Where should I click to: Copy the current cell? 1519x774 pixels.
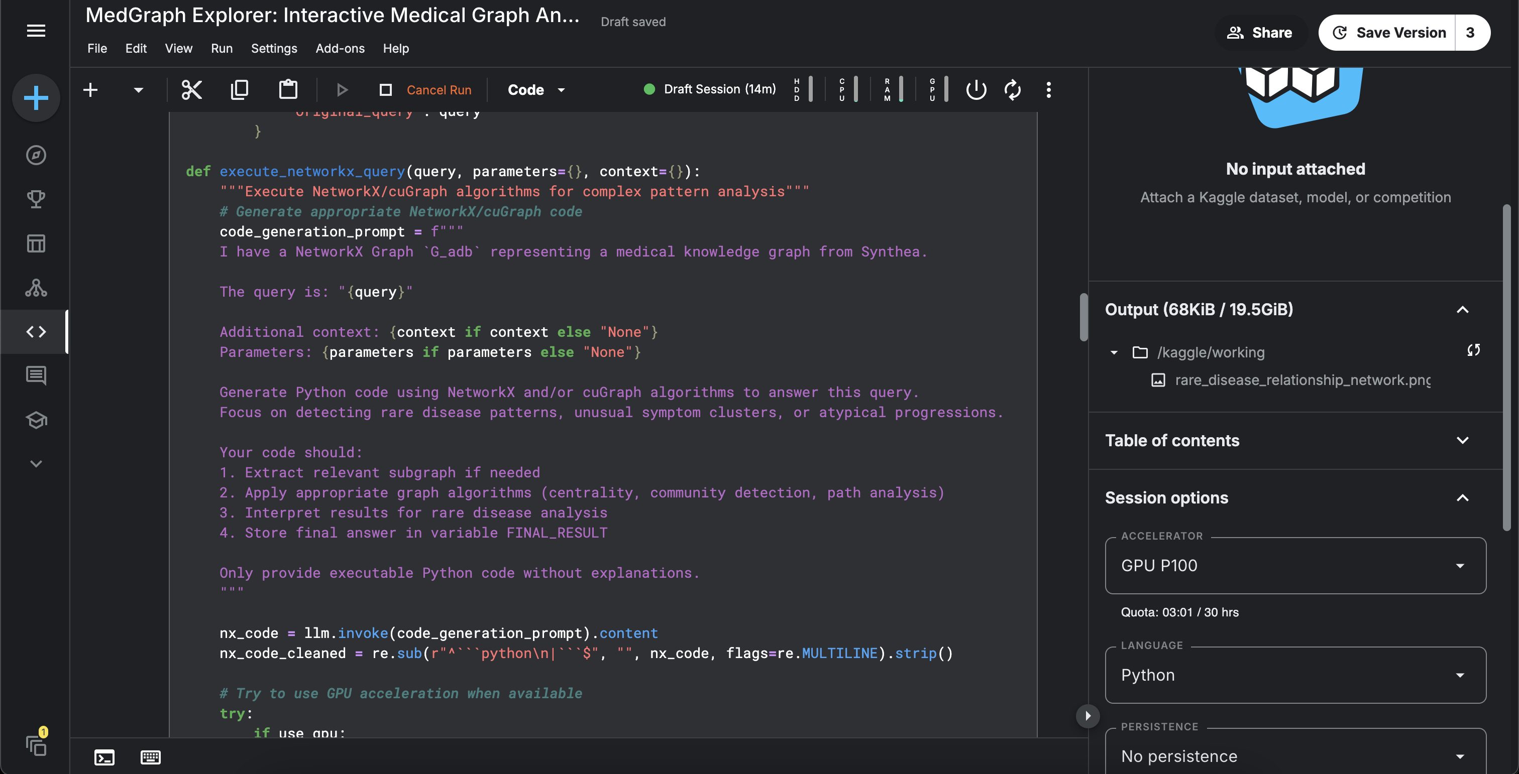[240, 89]
